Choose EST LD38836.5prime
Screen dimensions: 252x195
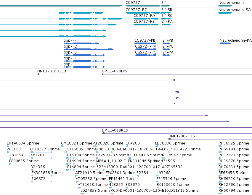[170, 143]
